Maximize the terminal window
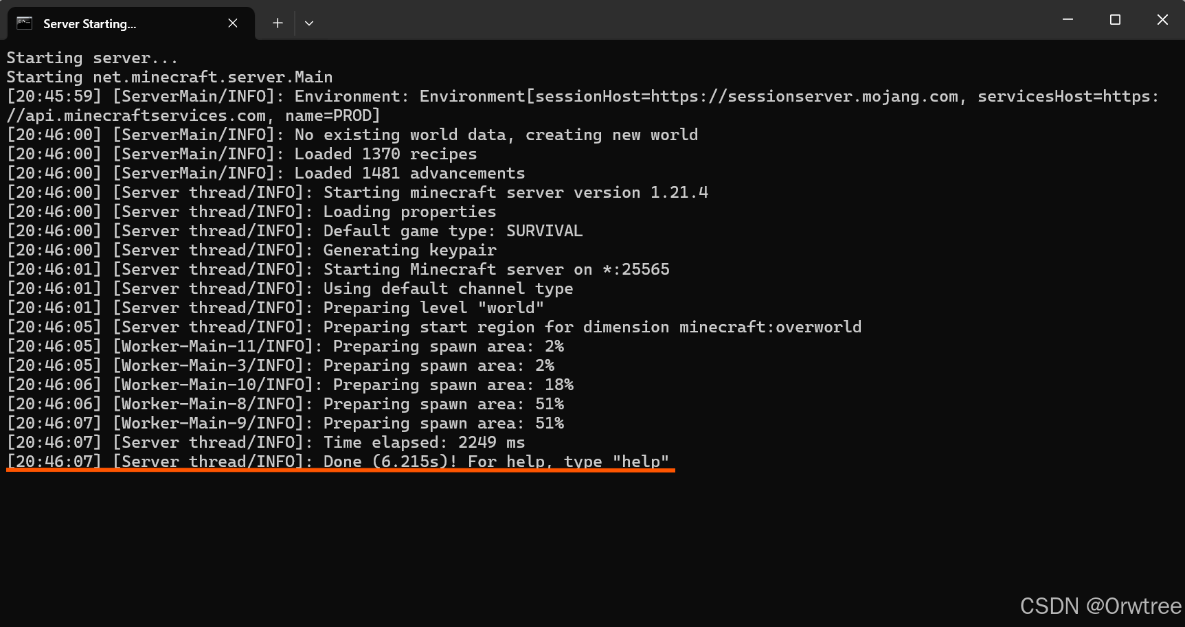The height and width of the screenshot is (627, 1185). (1115, 20)
